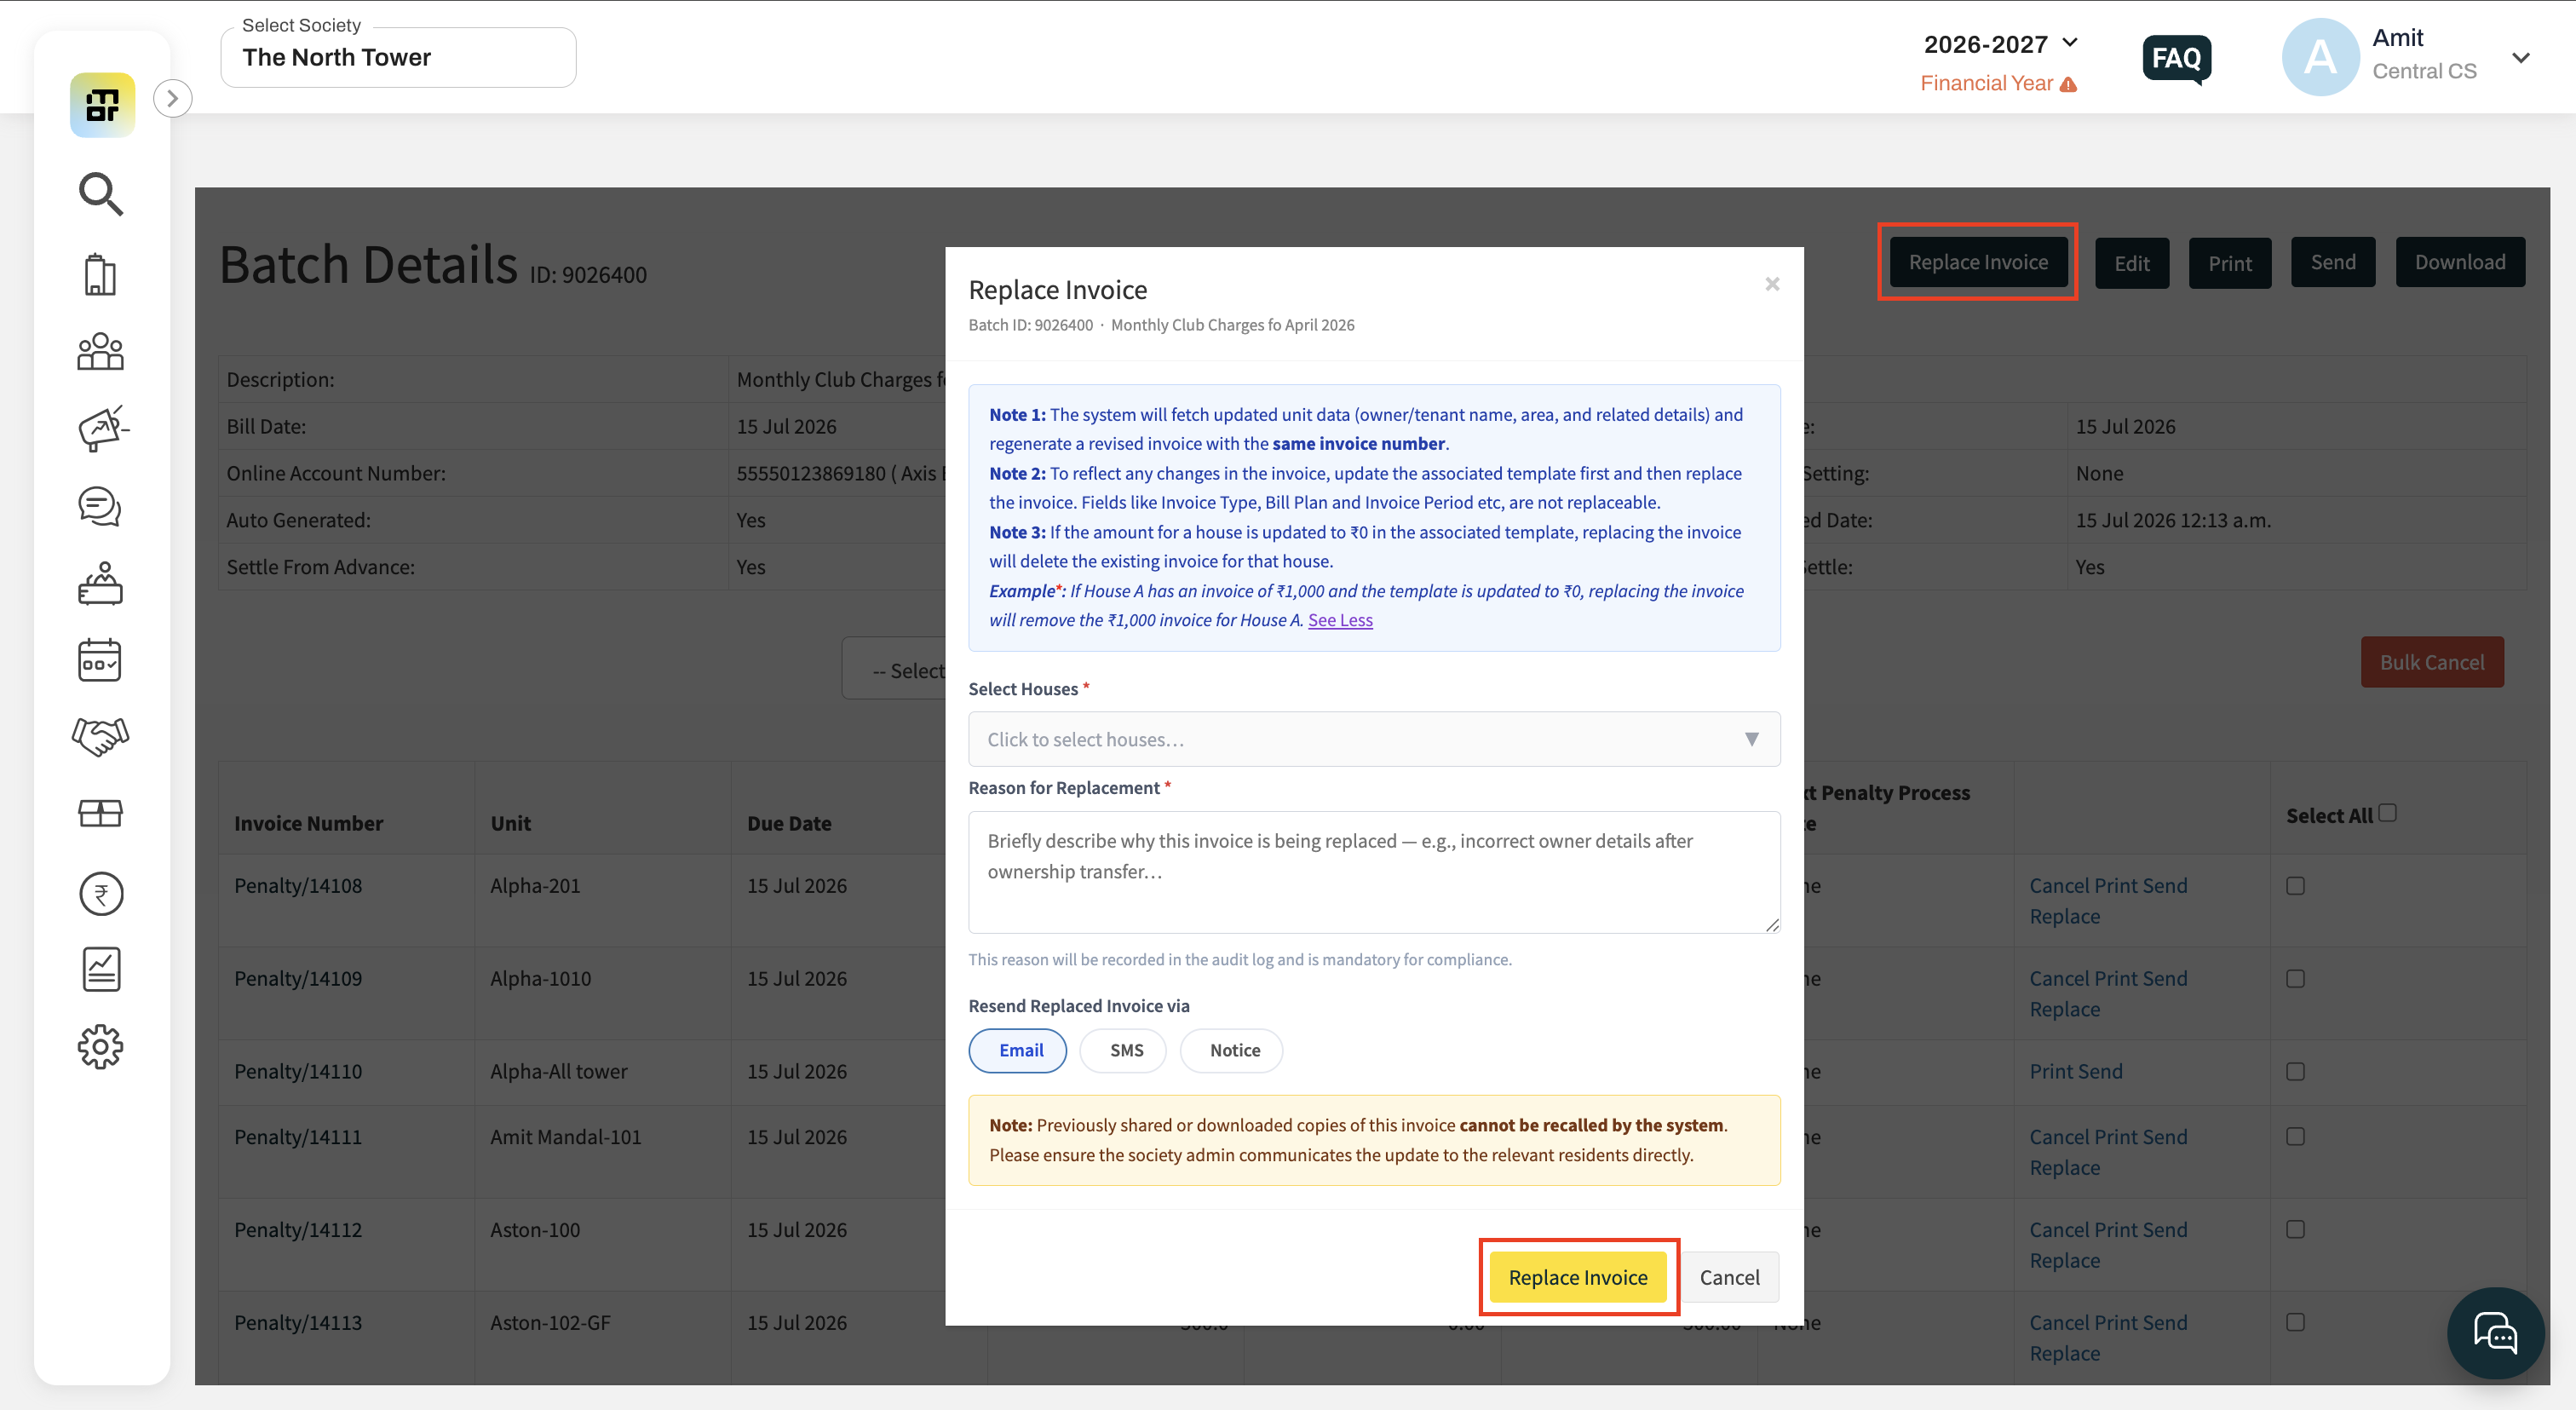Open the building/society sidebar icon

pyautogui.click(x=100, y=274)
